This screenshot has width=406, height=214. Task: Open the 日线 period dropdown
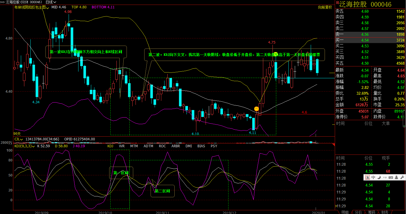(51, 2)
